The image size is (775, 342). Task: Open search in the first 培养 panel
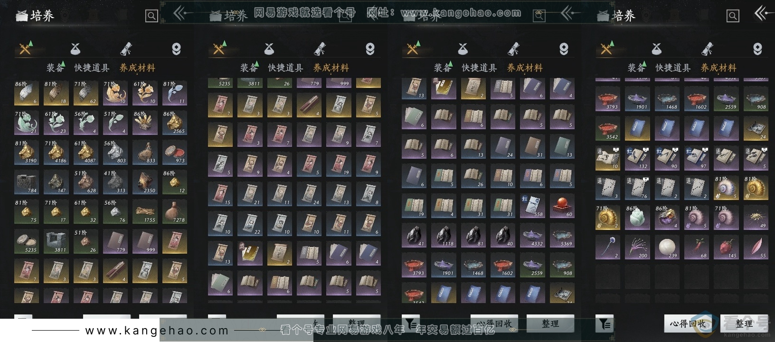click(151, 16)
